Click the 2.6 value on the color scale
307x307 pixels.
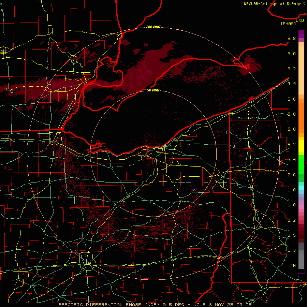(292, 175)
